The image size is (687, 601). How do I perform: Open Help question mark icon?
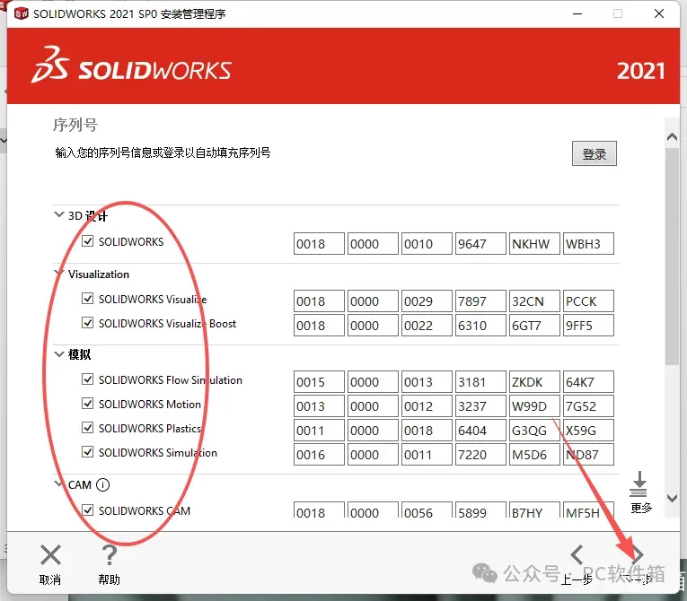(109, 555)
